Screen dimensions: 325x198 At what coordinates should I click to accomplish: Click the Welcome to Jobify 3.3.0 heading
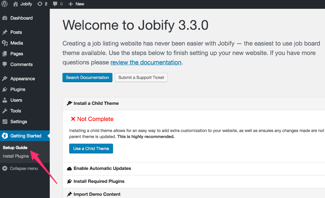coord(135,25)
